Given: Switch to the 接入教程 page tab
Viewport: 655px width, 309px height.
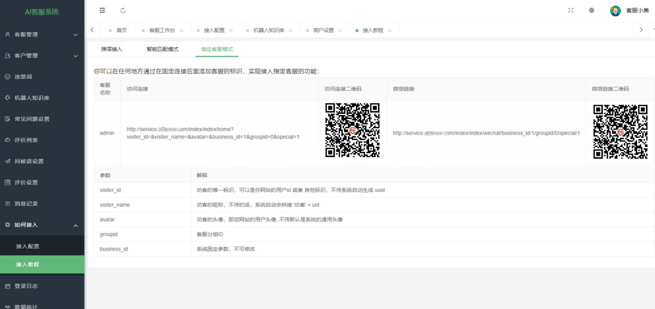Looking at the screenshot, I should point(373,31).
